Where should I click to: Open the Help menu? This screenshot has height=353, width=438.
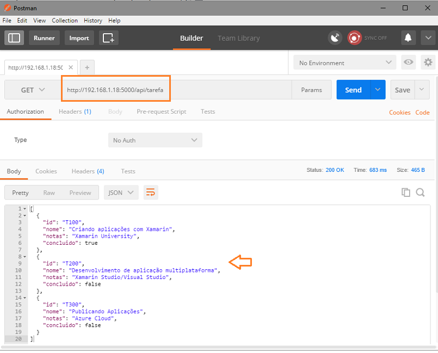[x=114, y=20]
